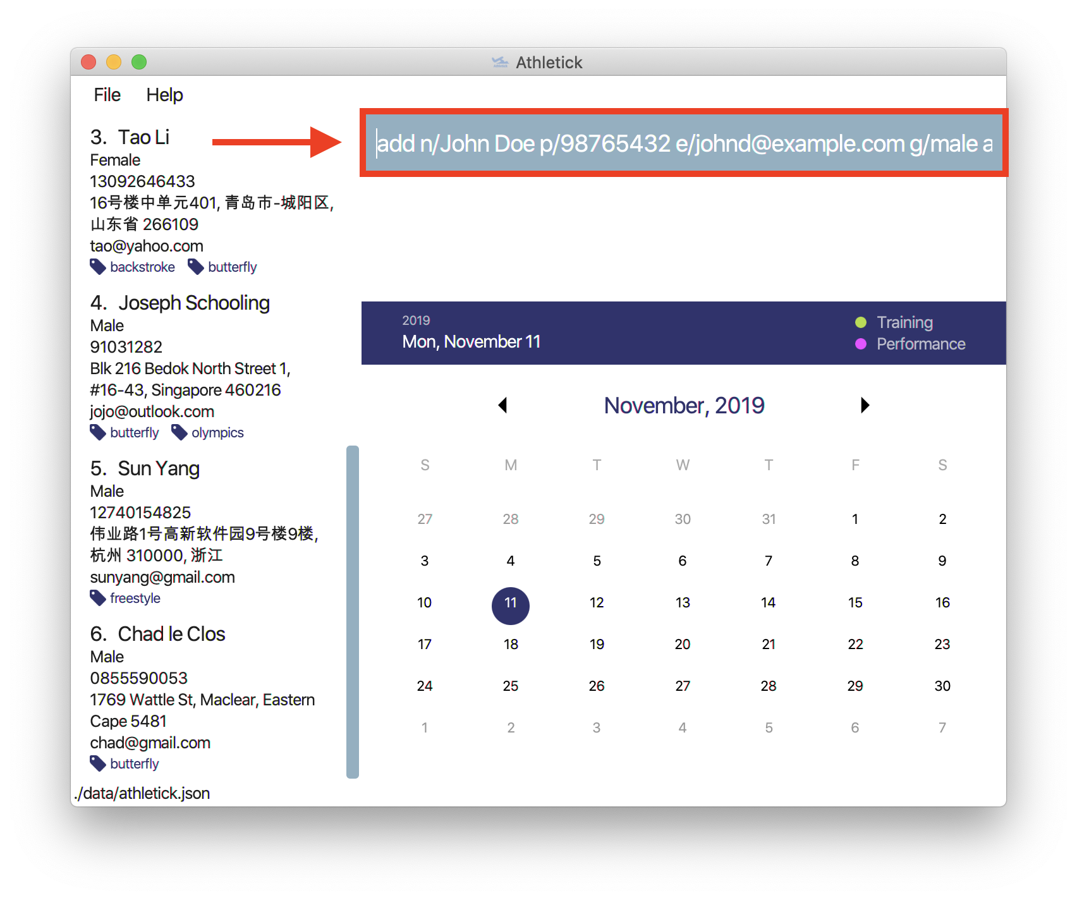Maximize the Athletick window
Screen dimensions: 1077x900
coord(139,62)
